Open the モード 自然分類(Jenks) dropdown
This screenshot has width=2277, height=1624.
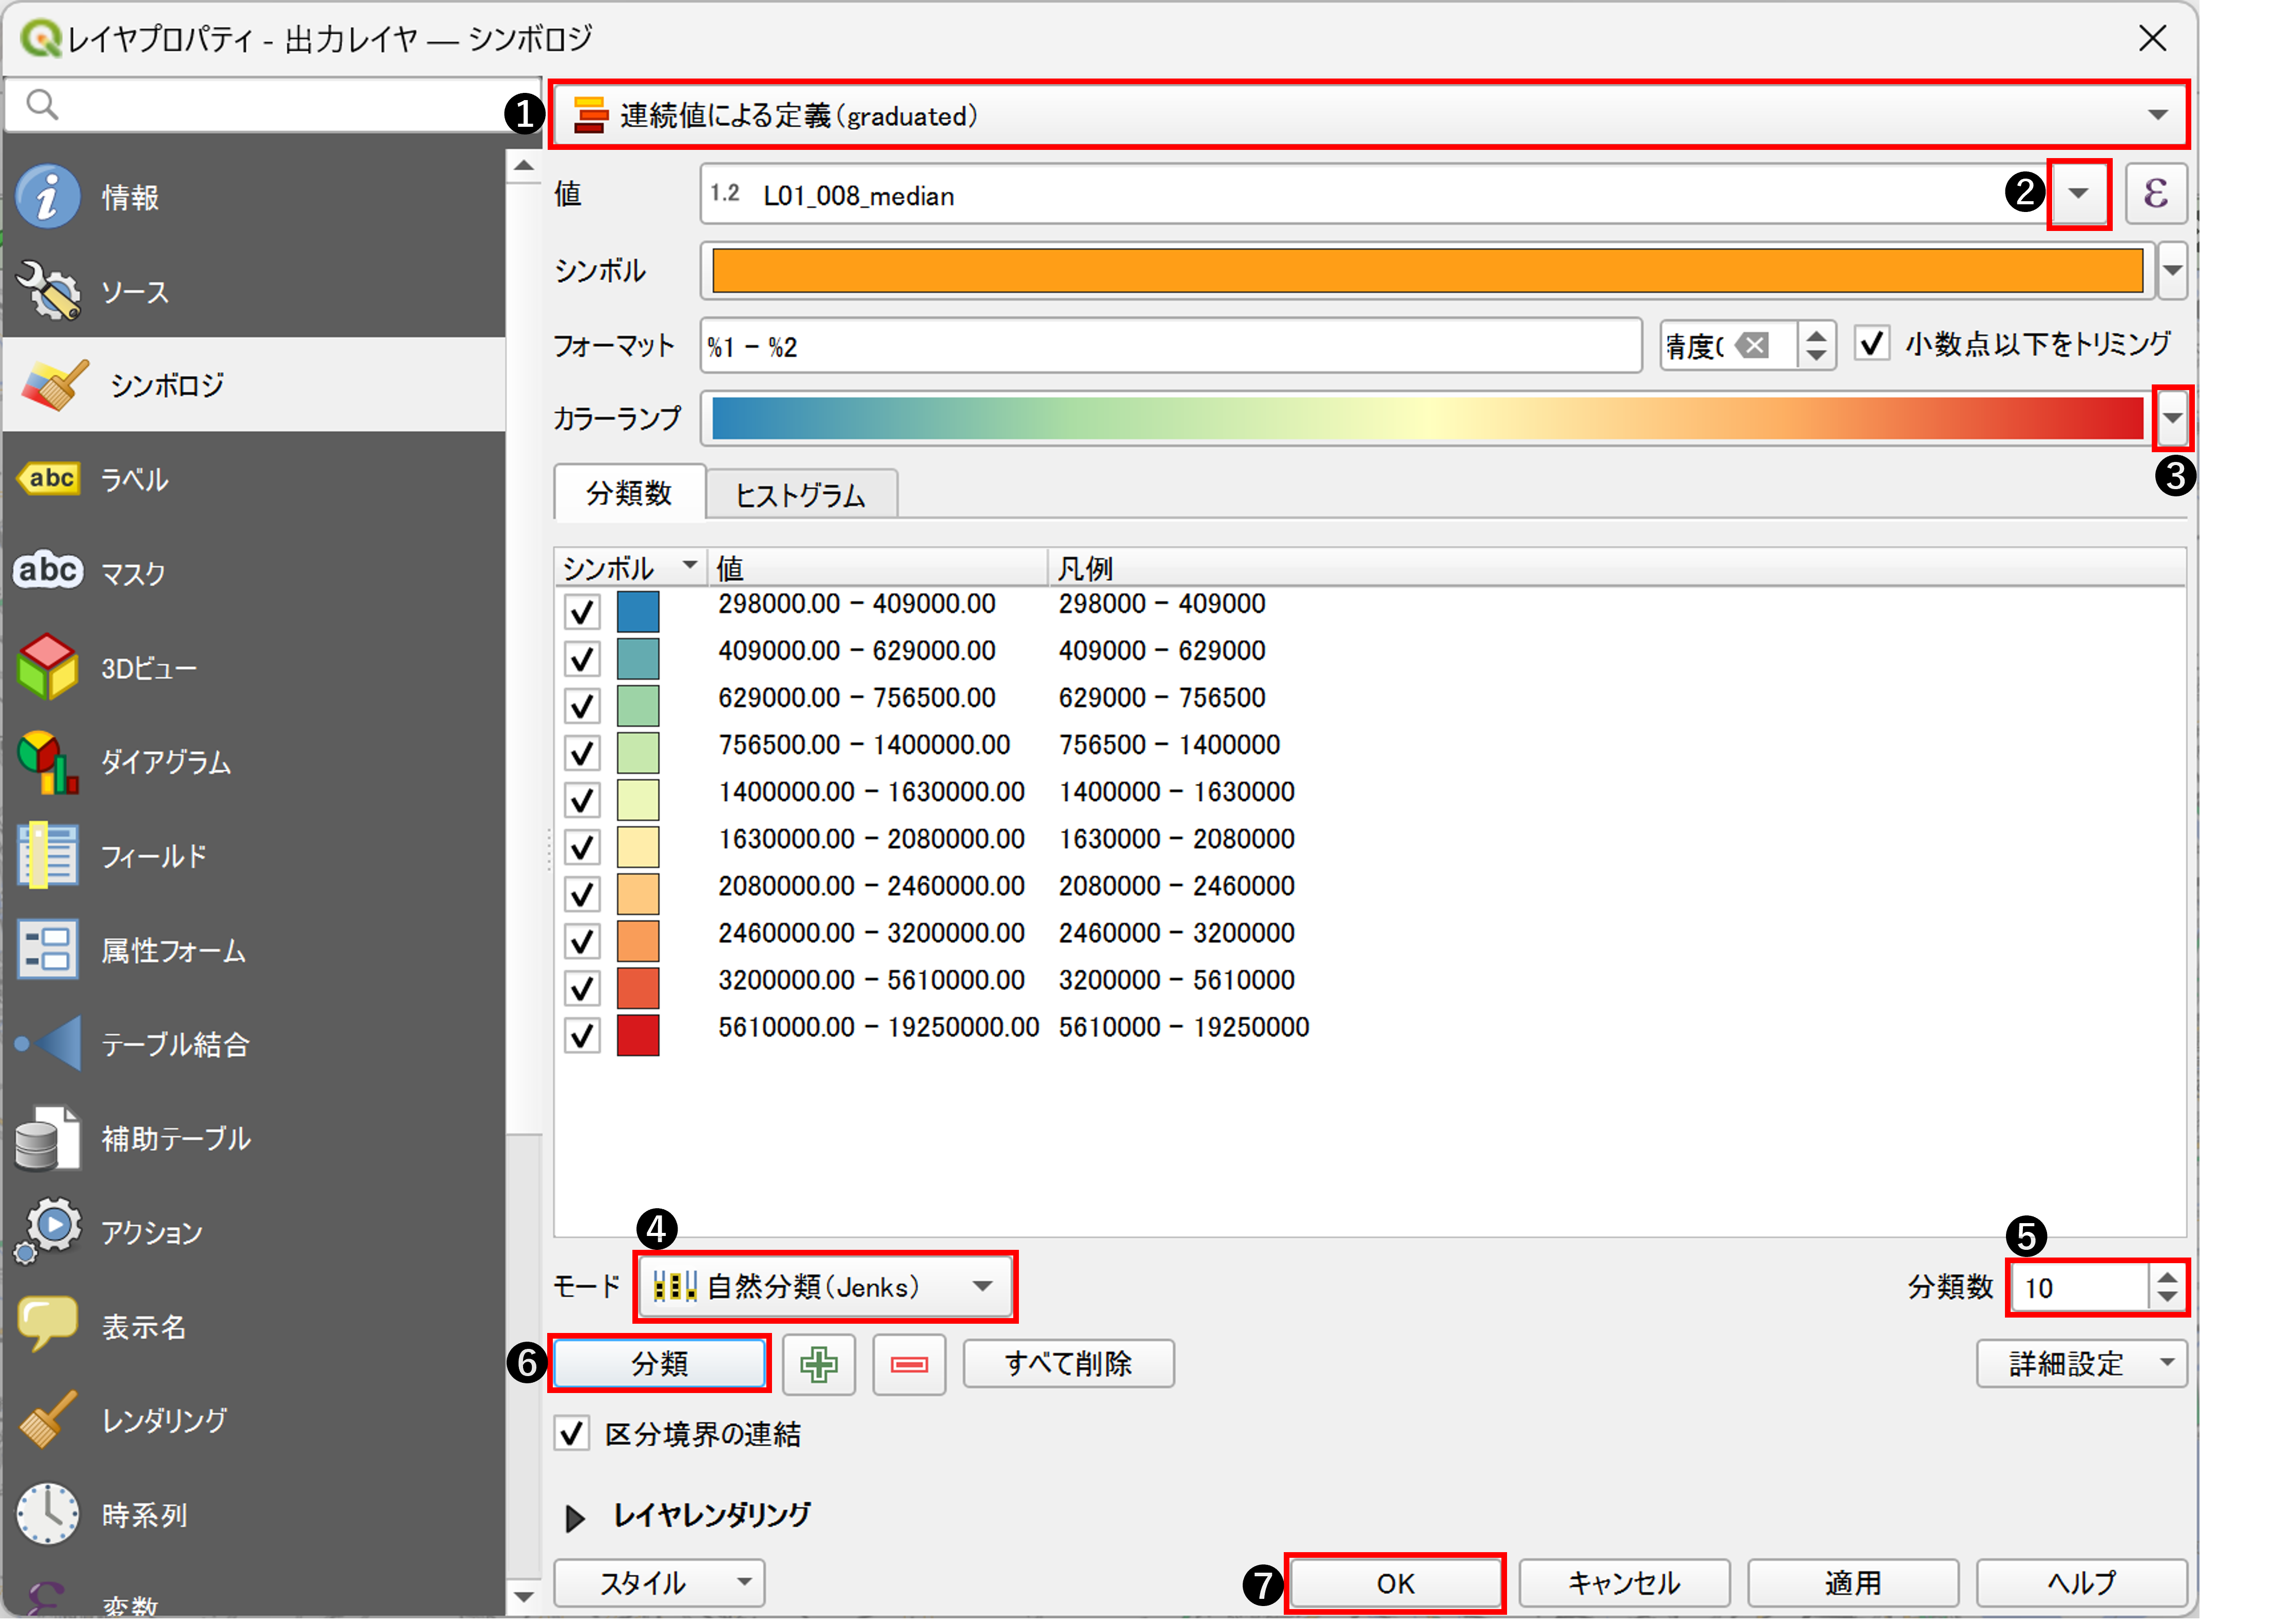coord(825,1286)
